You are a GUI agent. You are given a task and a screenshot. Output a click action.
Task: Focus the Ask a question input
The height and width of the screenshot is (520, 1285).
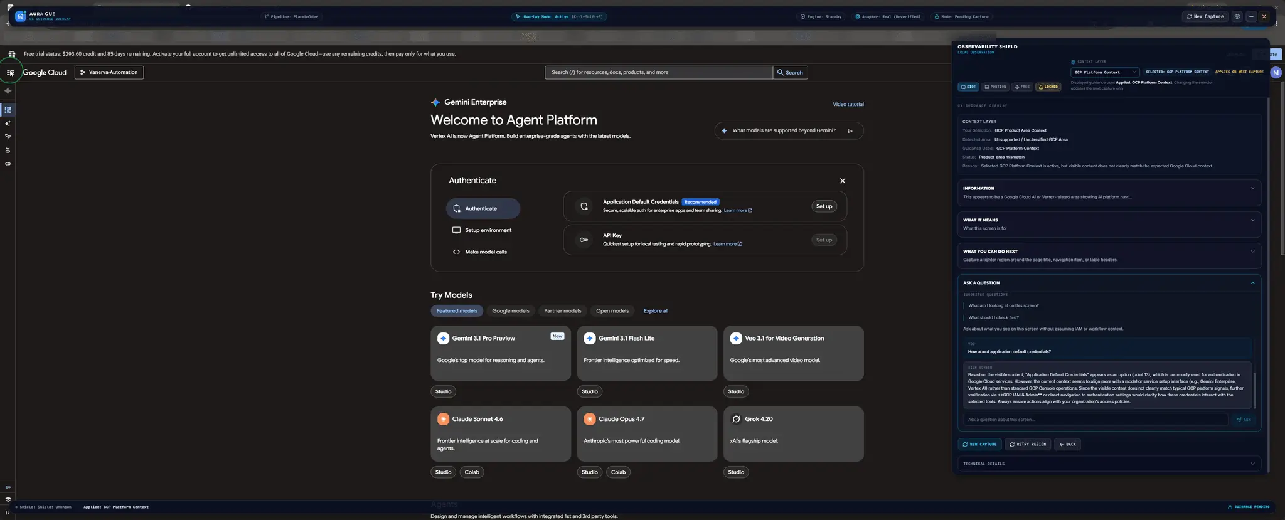pos(1096,420)
